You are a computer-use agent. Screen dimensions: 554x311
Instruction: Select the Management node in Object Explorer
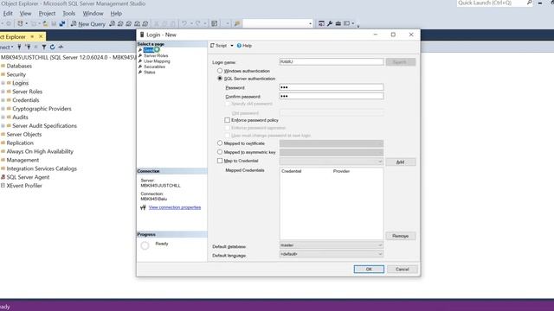point(23,160)
